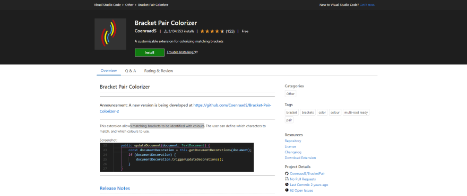Image resolution: width=467 pixels, height=196 pixels.
Task: Click the pull request icon in Project Details
Action: pos(287,179)
